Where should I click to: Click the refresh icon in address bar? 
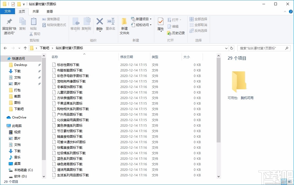point(231,48)
